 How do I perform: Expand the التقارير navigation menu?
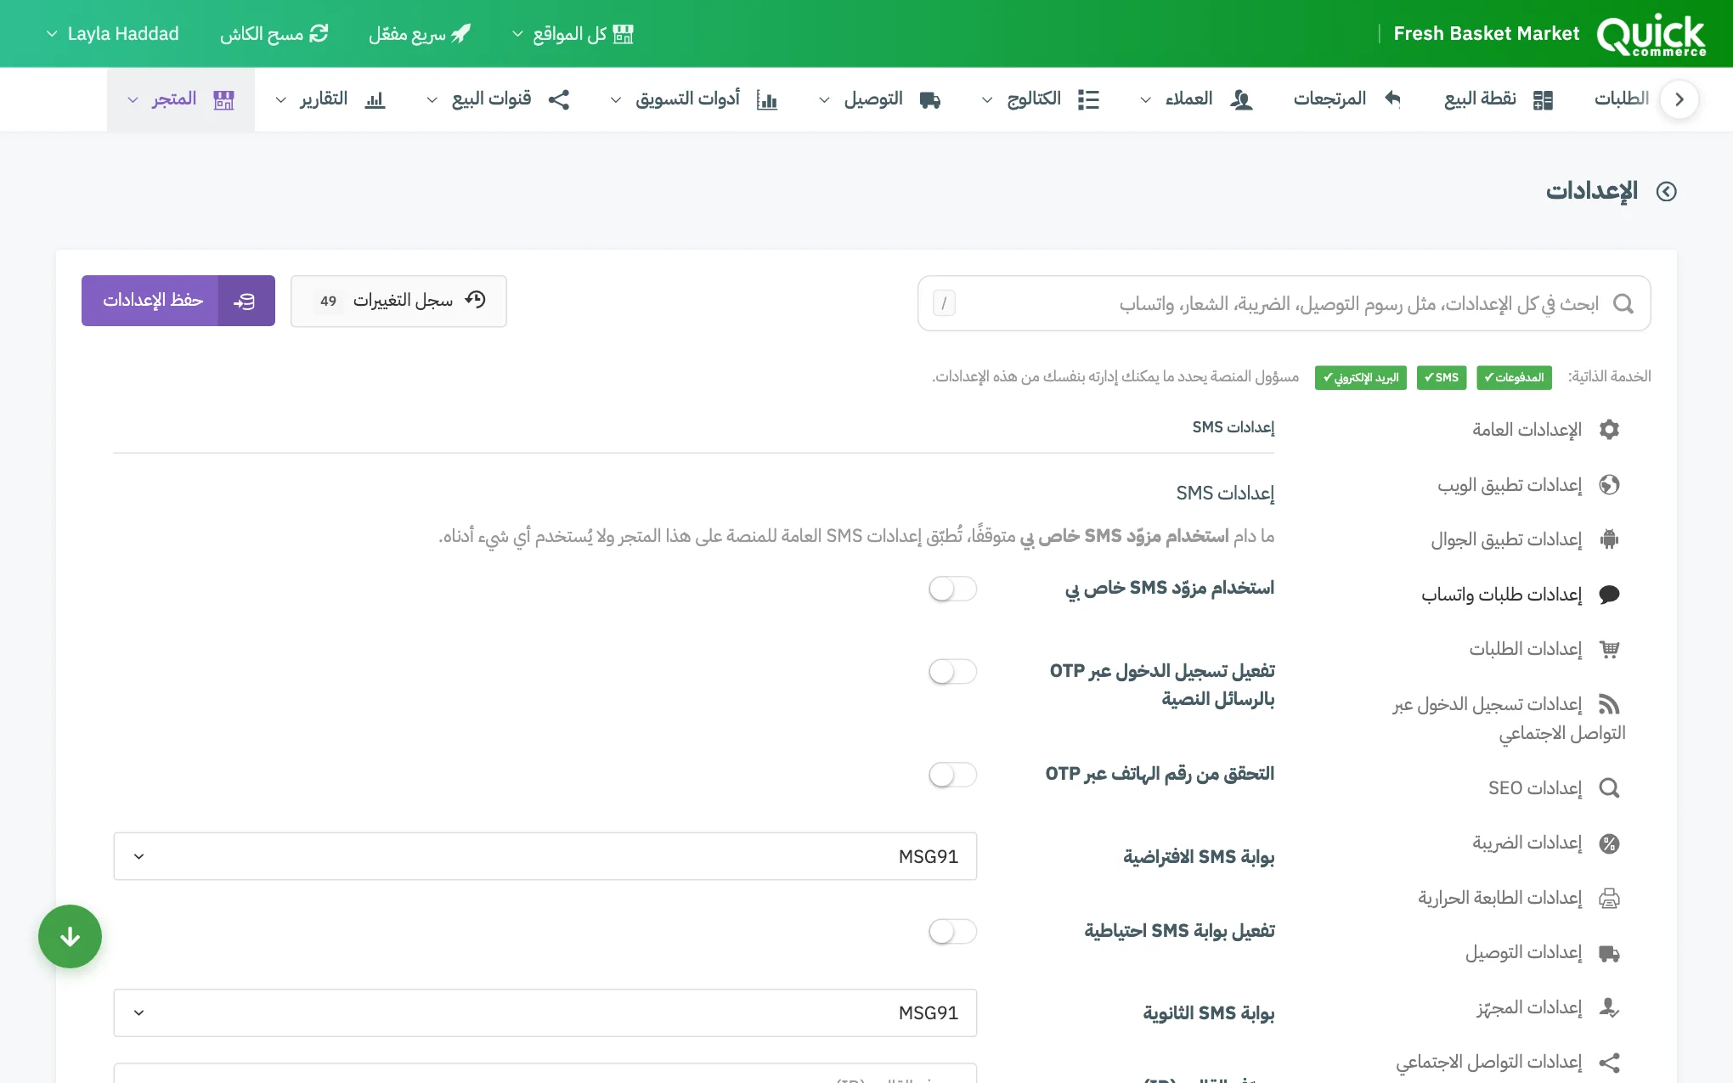click(x=330, y=99)
